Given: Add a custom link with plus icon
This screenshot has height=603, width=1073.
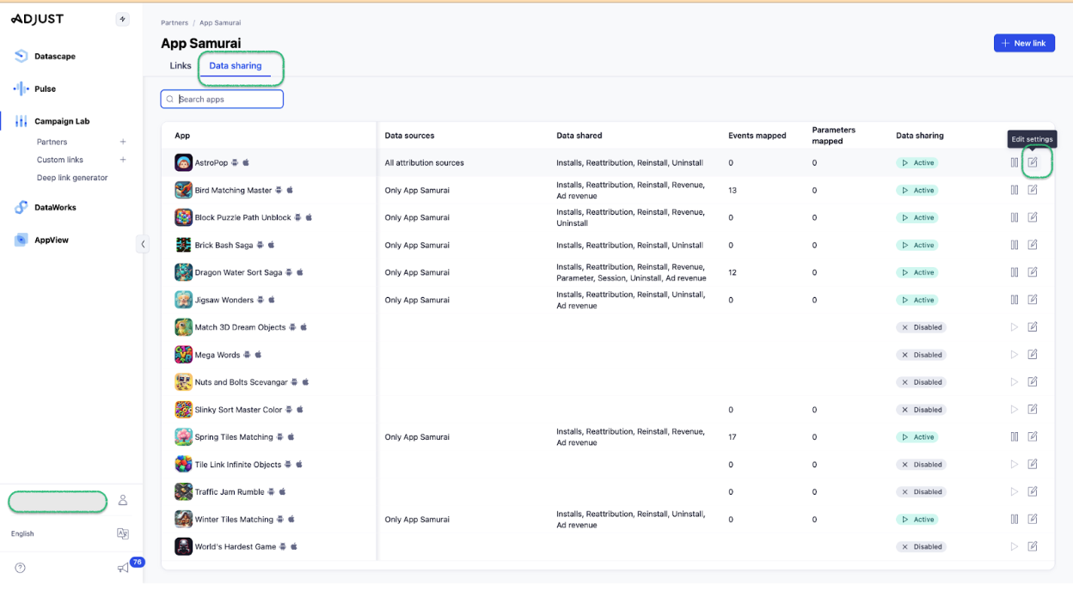Looking at the screenshot, I should [x=123, y=160].
